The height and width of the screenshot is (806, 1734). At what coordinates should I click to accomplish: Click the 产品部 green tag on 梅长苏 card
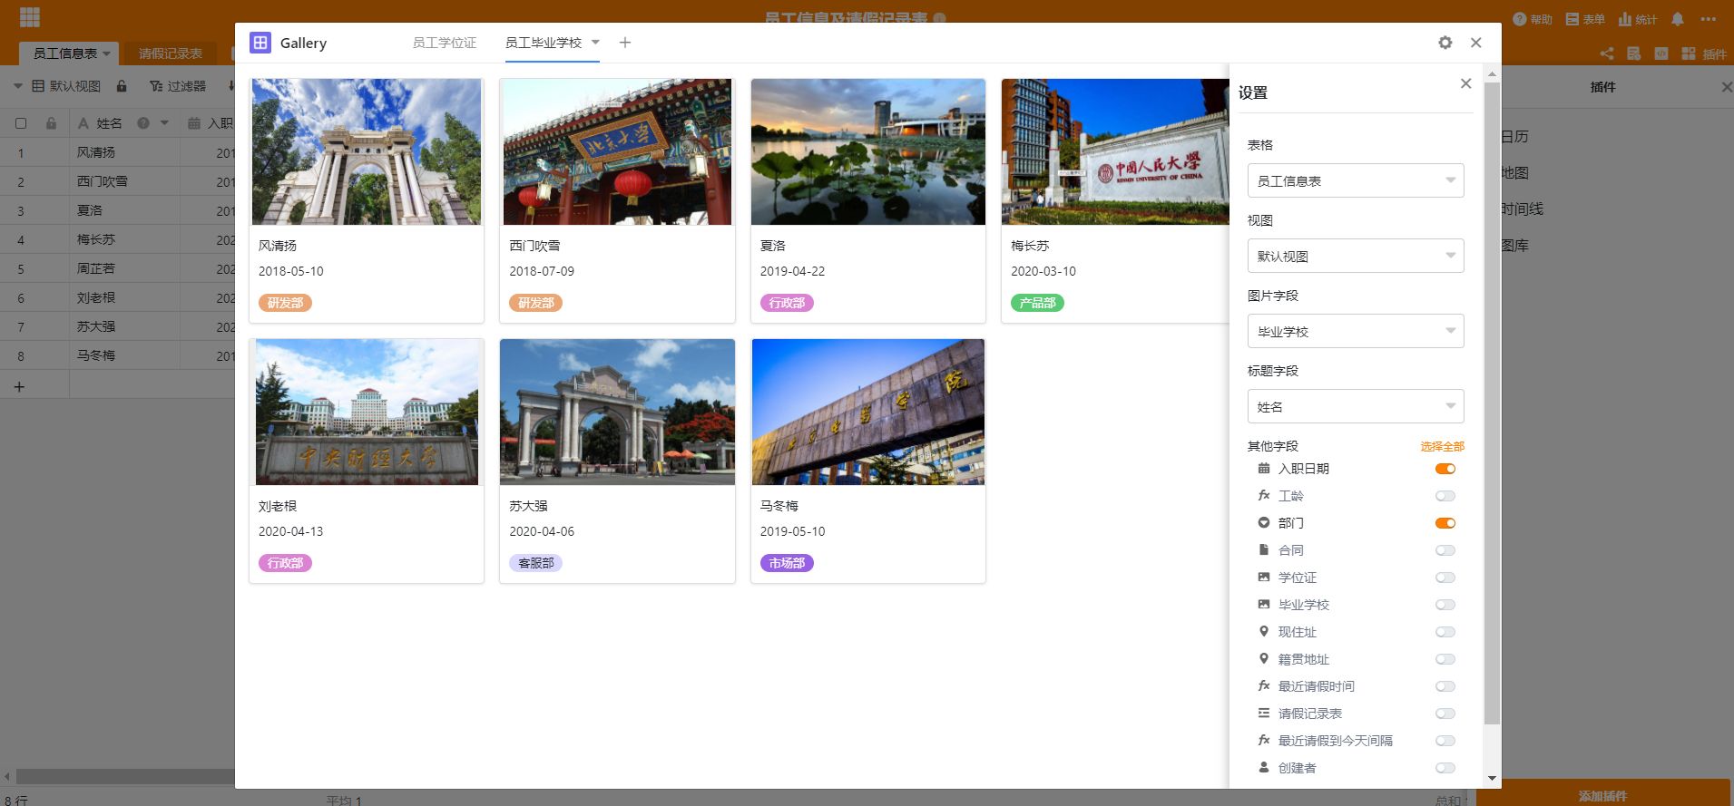click(1037, 303)
